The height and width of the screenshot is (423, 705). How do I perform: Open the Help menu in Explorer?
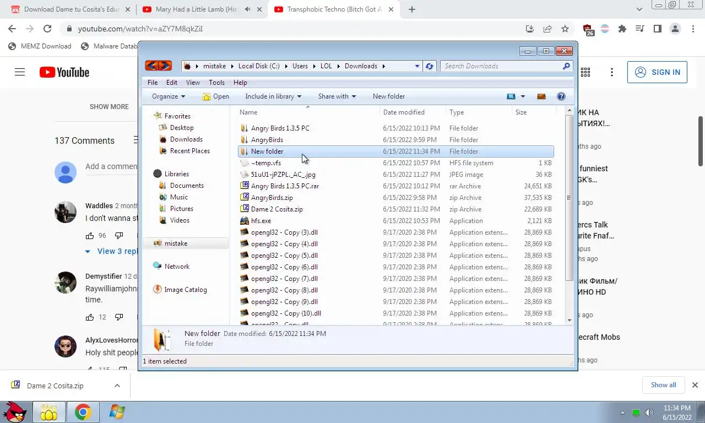point(240,83)
